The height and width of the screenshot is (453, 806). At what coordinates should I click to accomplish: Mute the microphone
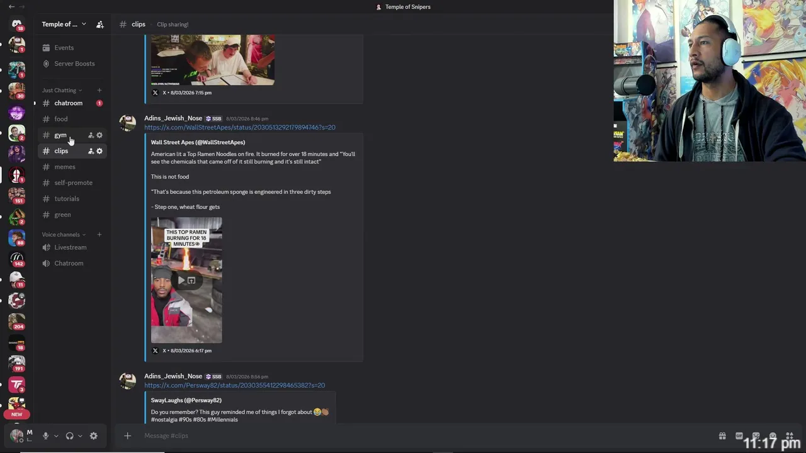coord(45,436)
